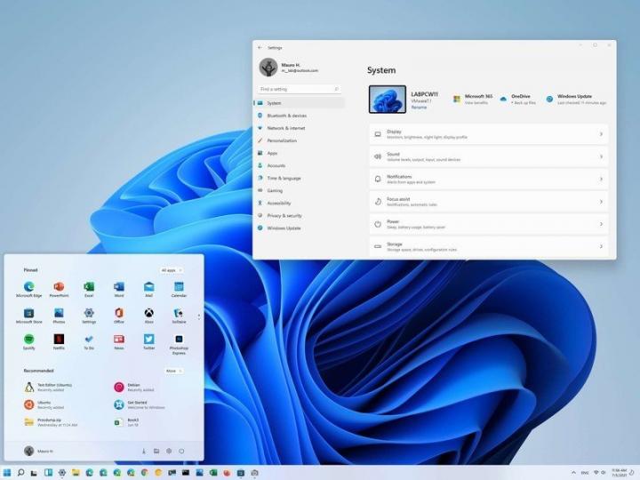Open the Xbox app icon
This screenshot has height=480, width=640.
(149, 313)
